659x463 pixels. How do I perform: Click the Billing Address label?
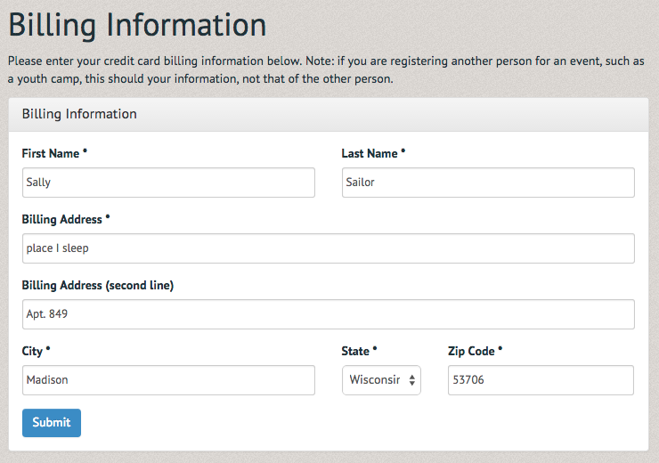tap(61, 219)
